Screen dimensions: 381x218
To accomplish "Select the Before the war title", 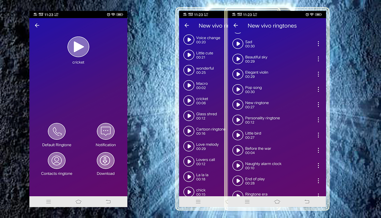I will (x=258, y=149).
